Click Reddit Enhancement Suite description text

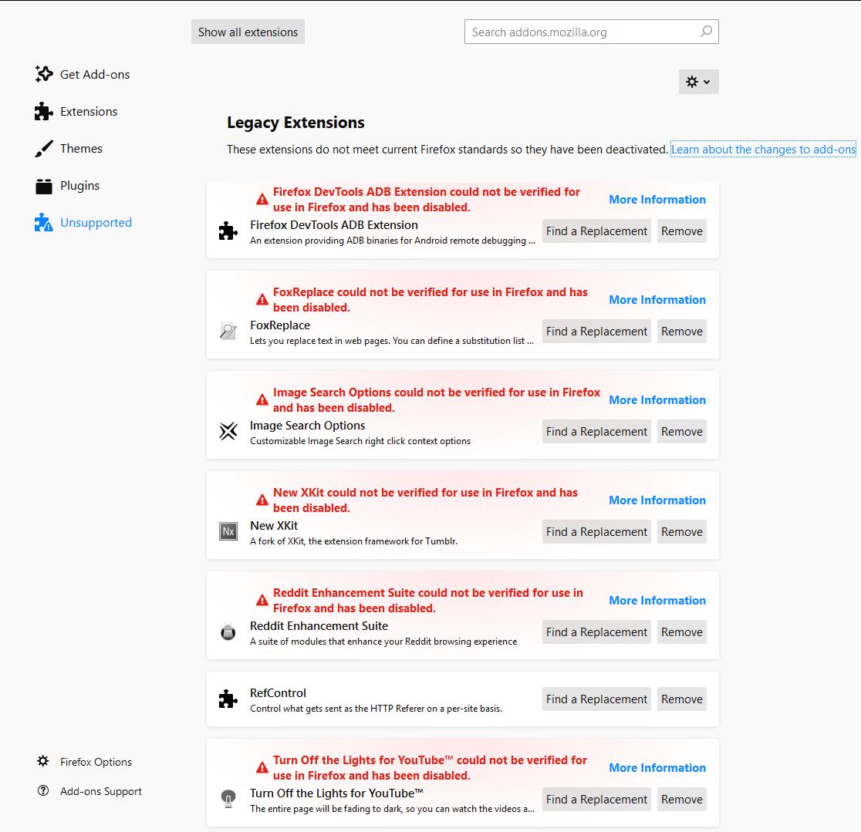point(383,641)
